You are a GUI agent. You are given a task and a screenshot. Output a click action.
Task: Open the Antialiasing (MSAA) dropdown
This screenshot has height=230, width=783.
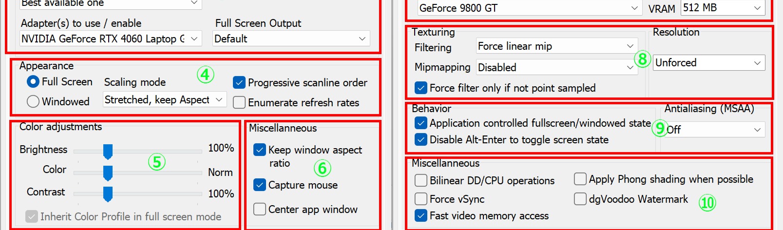tap(714, 130)
